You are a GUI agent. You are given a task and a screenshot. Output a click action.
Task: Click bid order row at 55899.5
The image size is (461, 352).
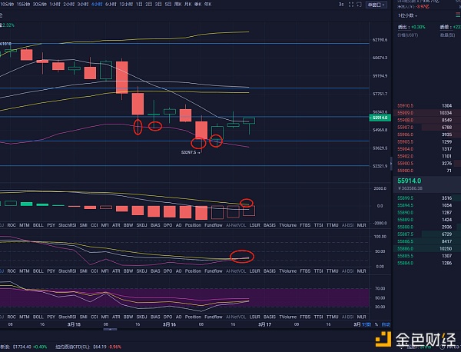[x=427, y=198]
